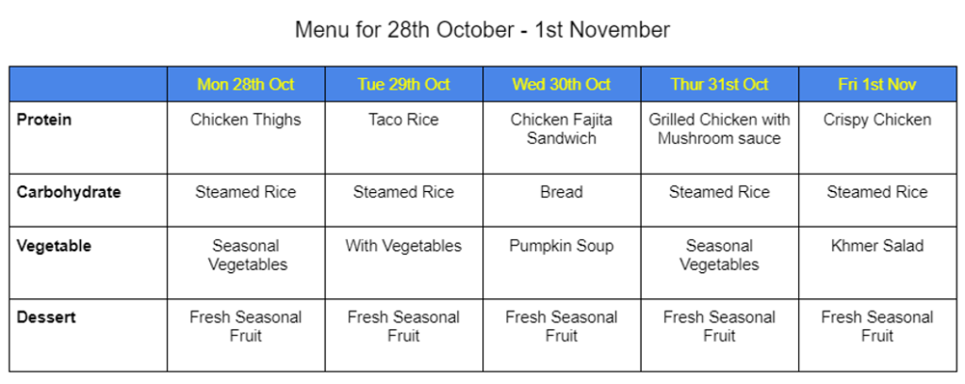The height and width of the screenshot is (384, 965).
Task: Click the Chicken Fajita Sandwich cell
Action: pos(562,129)
